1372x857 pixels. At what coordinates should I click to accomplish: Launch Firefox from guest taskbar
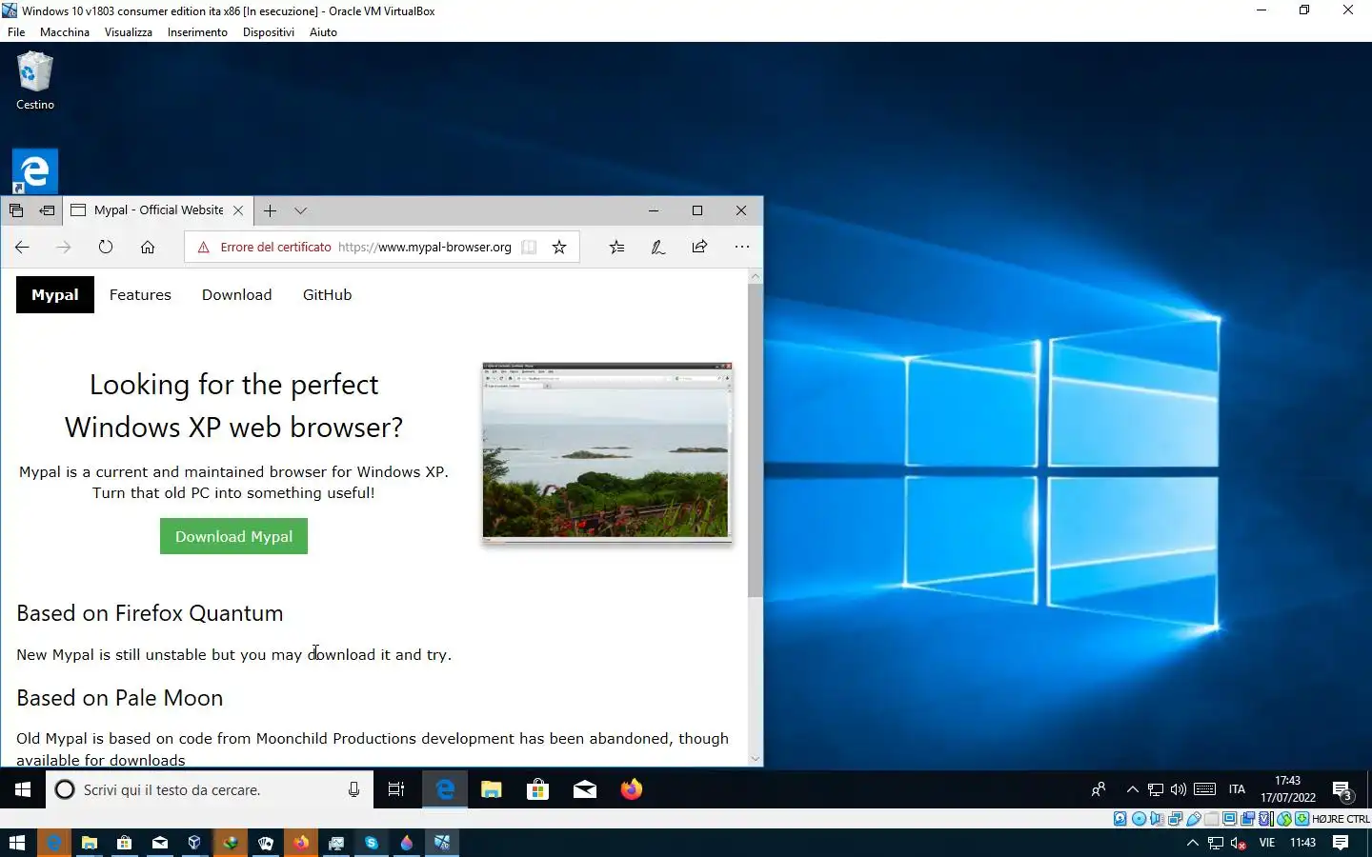pos(632,789)
